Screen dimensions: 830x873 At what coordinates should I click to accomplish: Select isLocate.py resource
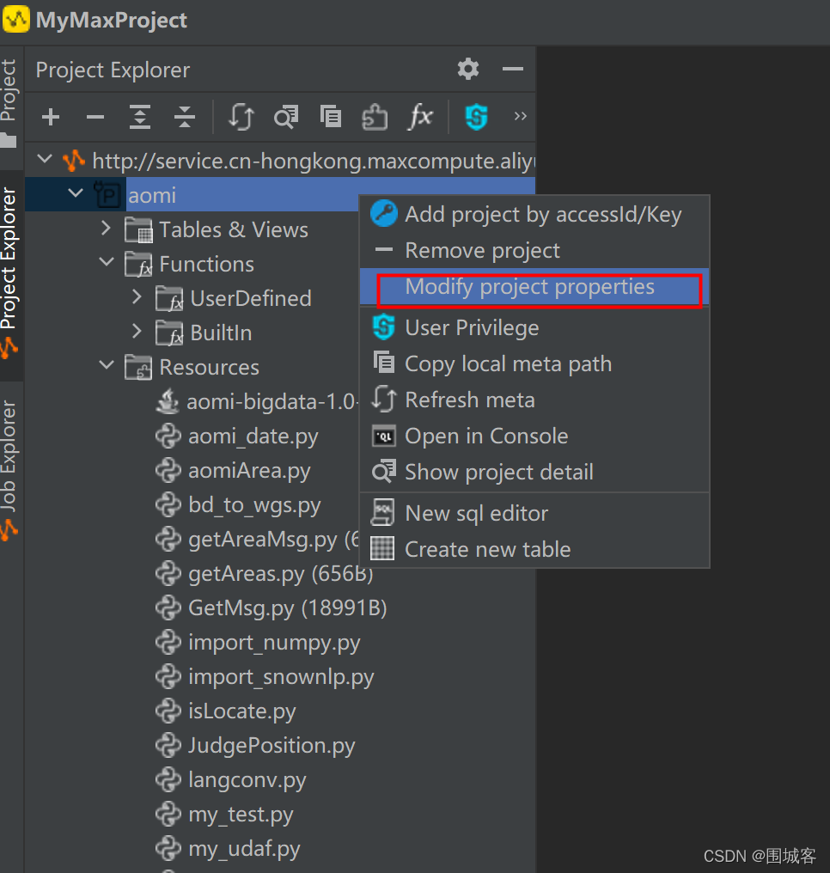coord(241,711)
